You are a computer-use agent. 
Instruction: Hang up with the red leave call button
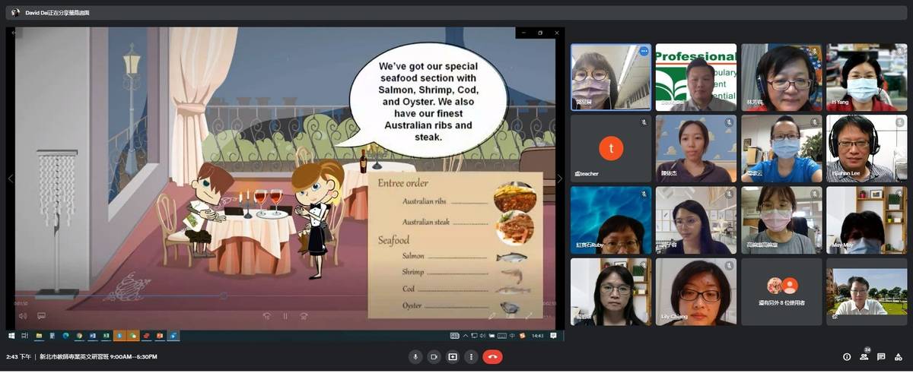click(x=492, y=356)
